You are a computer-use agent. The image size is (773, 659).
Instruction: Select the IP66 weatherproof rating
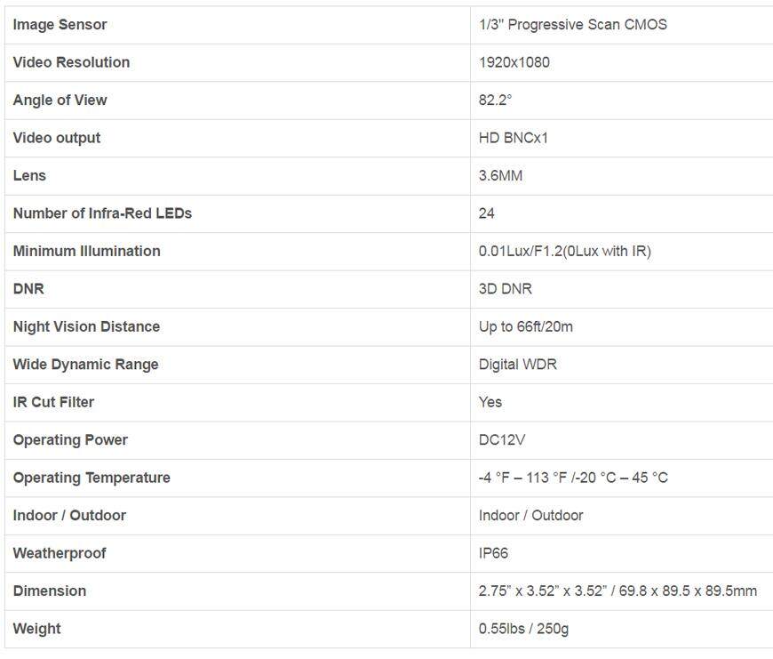point(493,553)
